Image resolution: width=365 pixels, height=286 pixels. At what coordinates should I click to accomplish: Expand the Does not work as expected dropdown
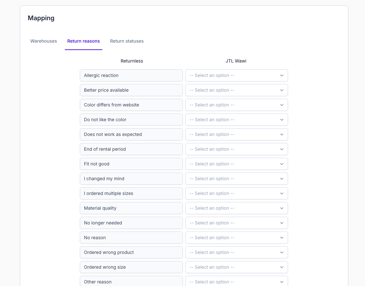click(x=236, y=134)
